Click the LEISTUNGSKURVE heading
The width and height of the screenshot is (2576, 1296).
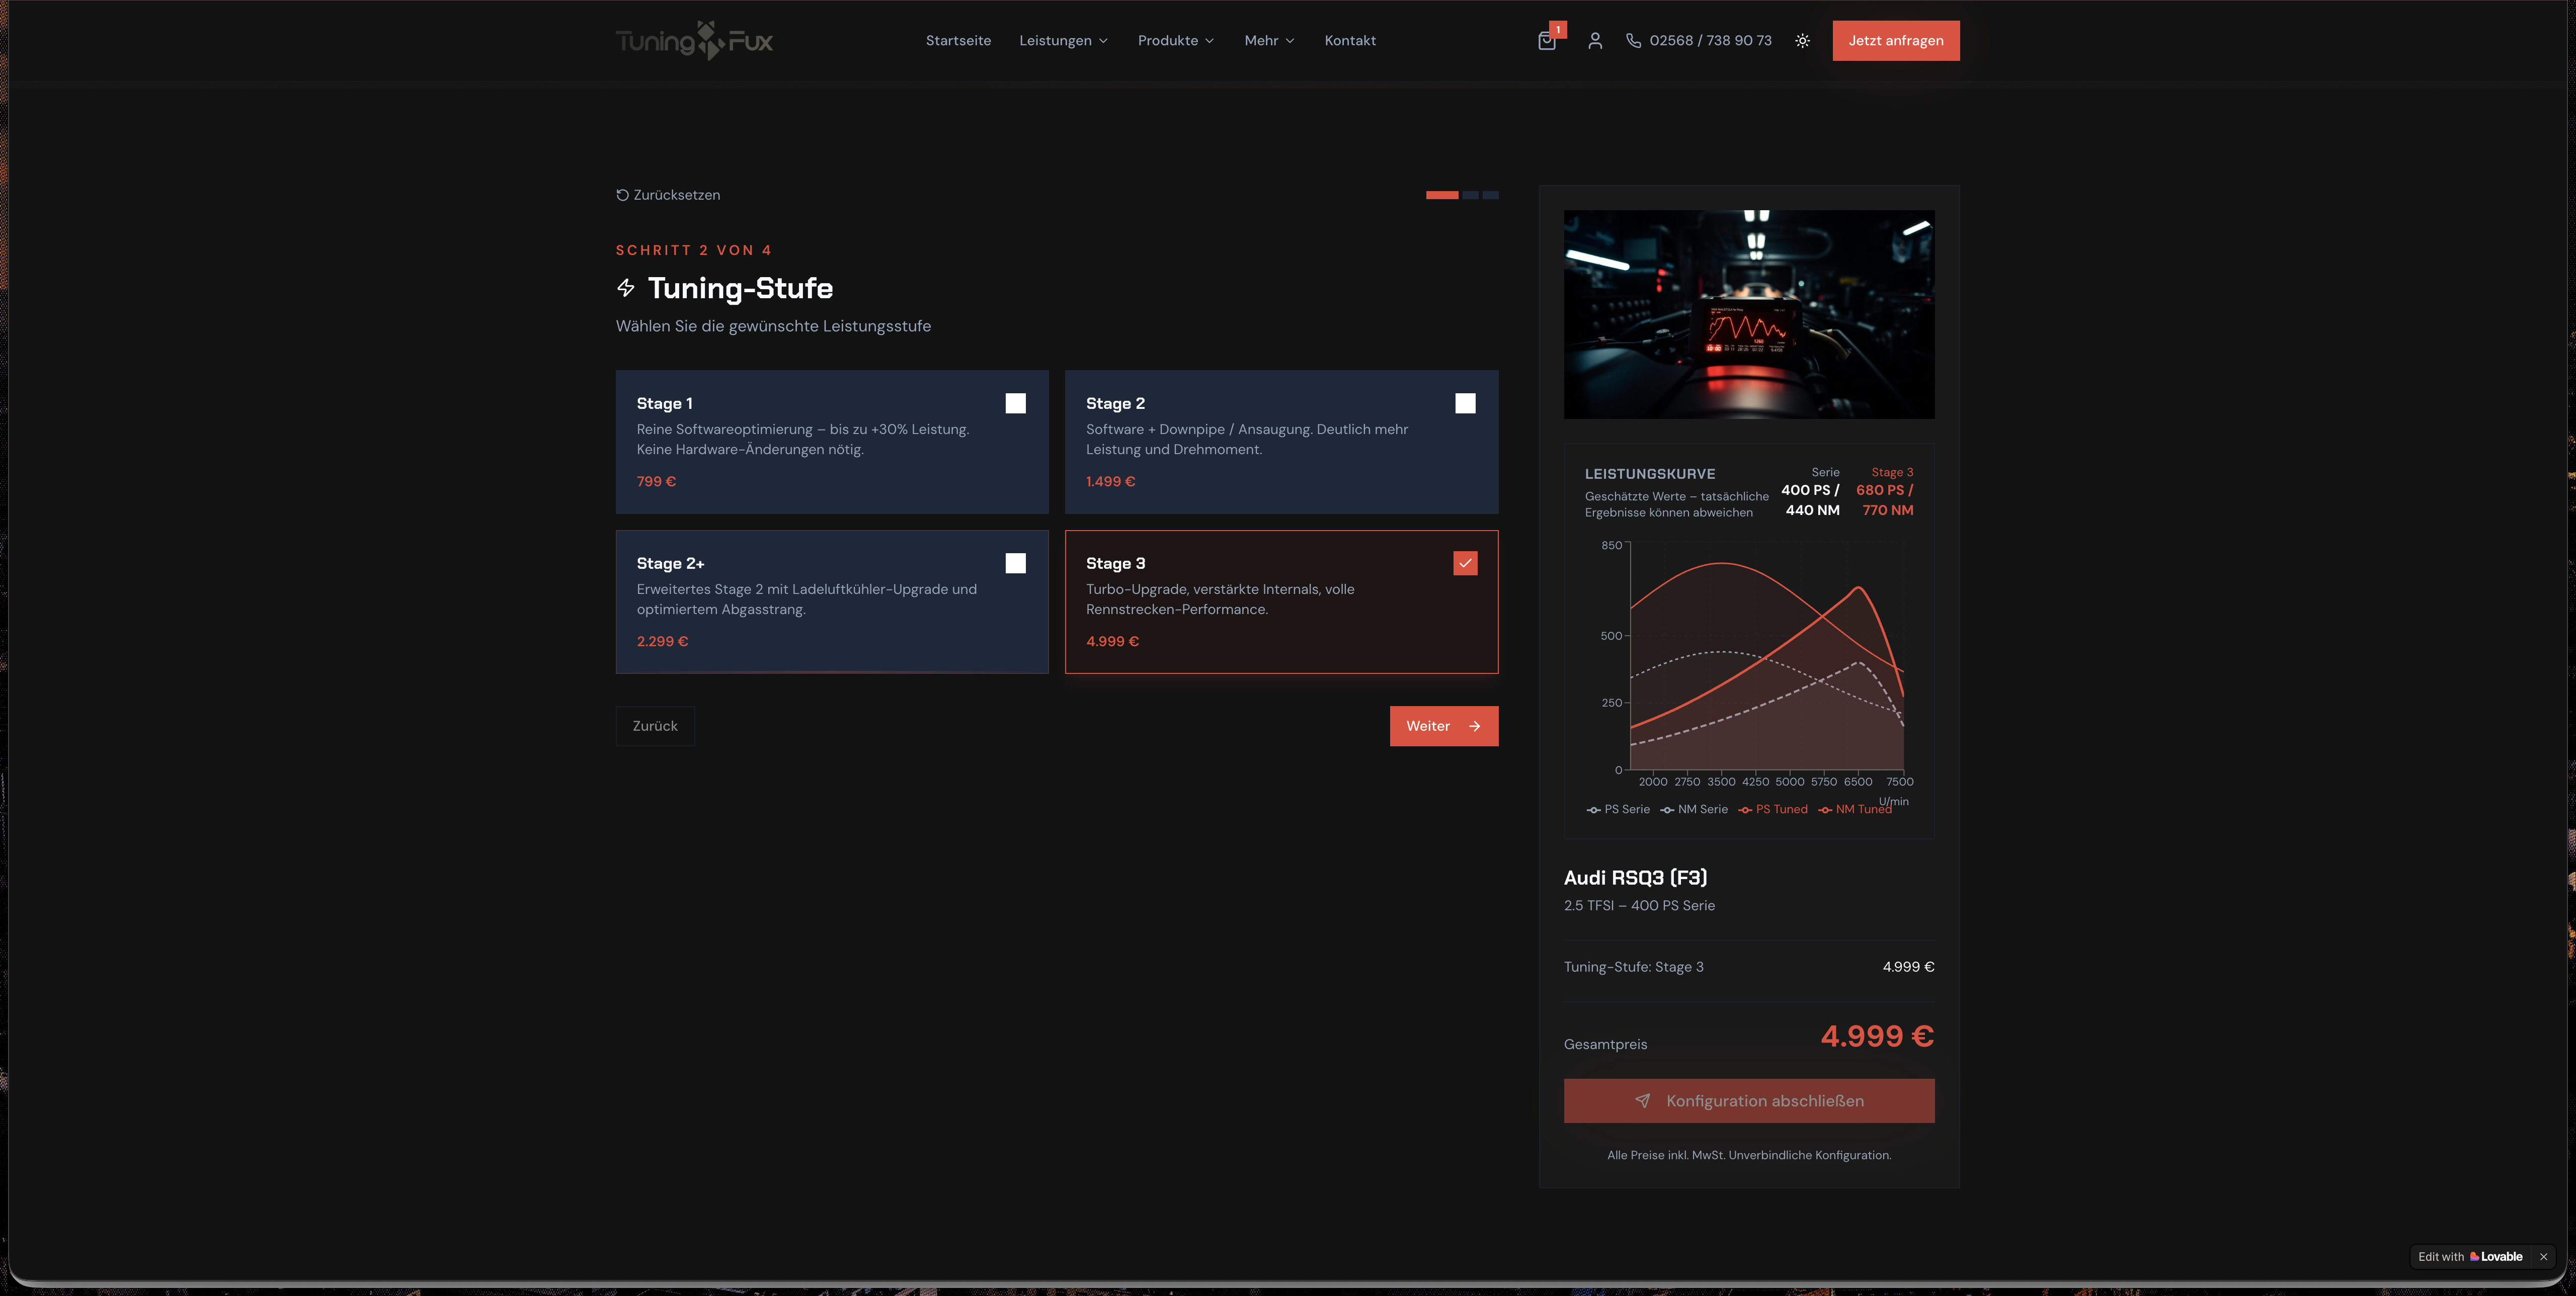[1650, 474]
